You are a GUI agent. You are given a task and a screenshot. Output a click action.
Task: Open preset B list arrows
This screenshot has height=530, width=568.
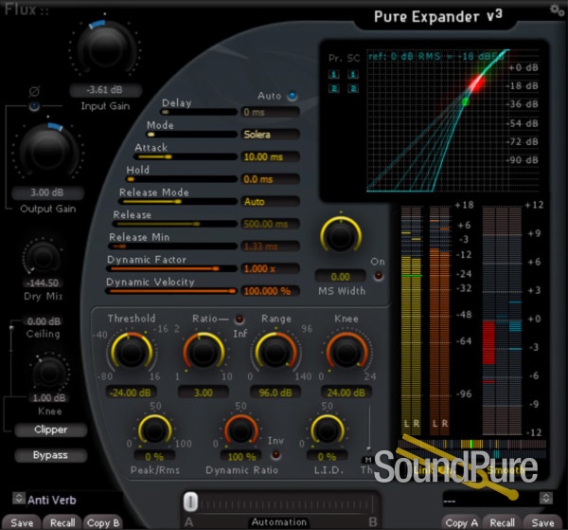point(546,498)
